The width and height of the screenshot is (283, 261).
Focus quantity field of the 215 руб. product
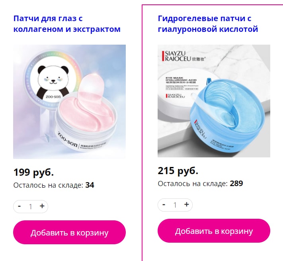pos(175,205)
